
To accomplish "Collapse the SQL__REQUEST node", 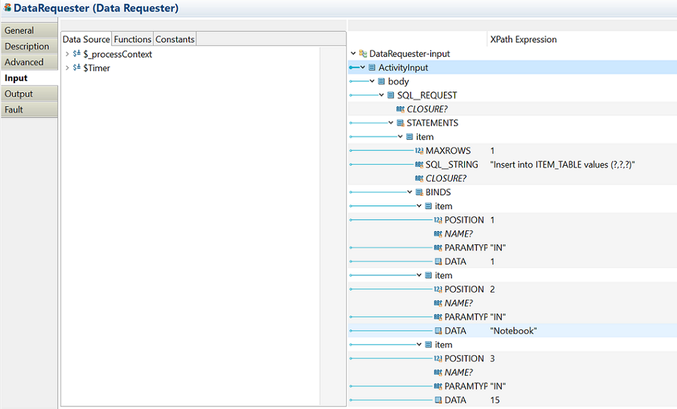I will (x=382, y=95).
